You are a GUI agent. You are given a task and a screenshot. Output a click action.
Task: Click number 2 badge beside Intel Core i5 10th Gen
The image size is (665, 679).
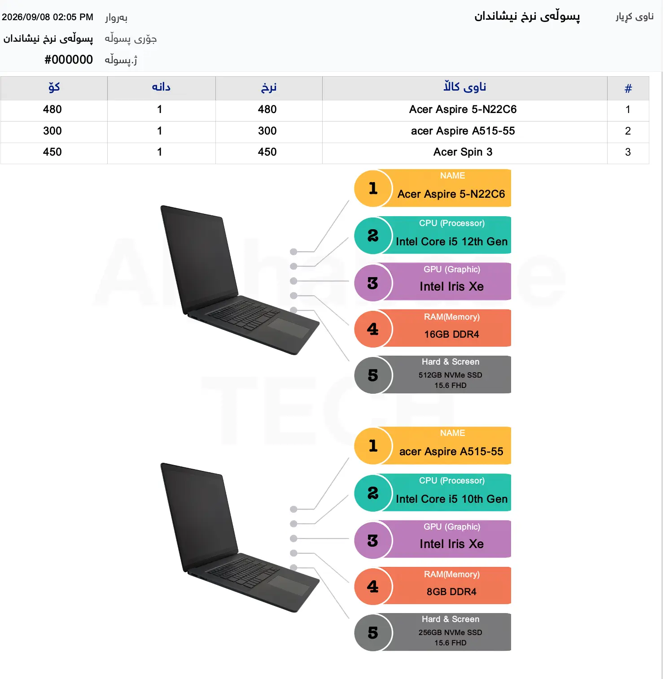[x=373, y=493]
